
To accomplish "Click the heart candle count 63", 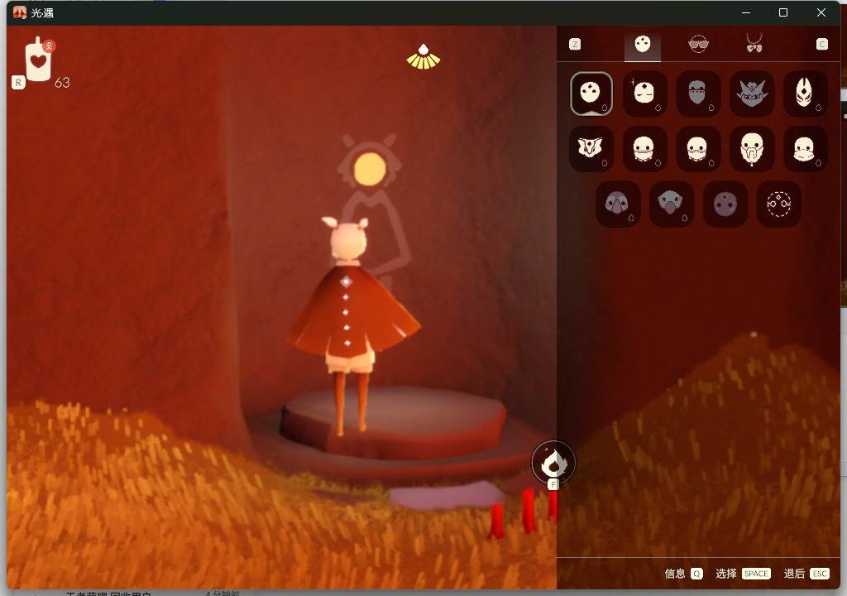I will click(62, 83).
